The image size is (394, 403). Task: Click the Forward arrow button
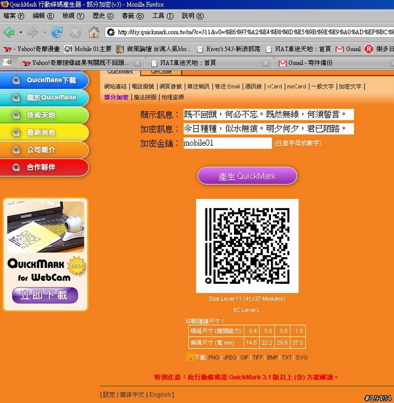point(33,33)
